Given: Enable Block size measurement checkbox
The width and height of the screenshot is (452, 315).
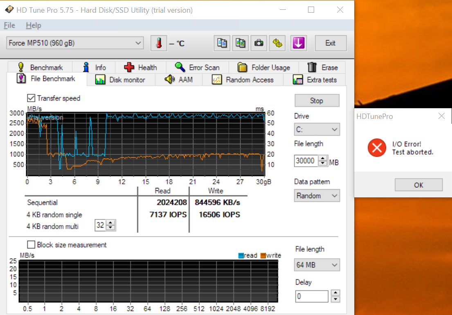Looking at the screenshot, I should point(31,245).
